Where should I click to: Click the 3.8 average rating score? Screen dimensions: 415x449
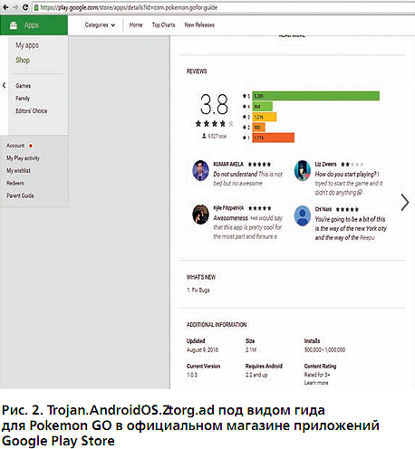coord(214,104)
